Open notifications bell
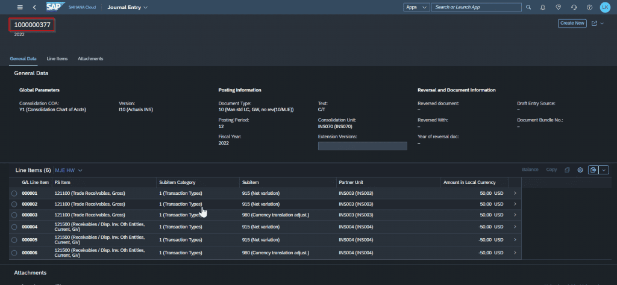 click(x=543, y=7)
